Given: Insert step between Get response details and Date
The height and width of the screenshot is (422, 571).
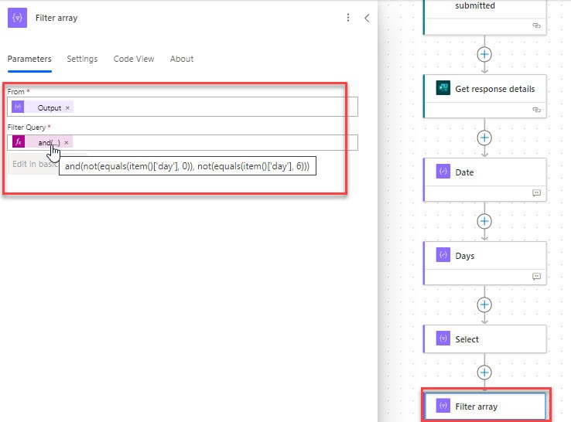Looking at the screenshot, I should pos(484,138).
